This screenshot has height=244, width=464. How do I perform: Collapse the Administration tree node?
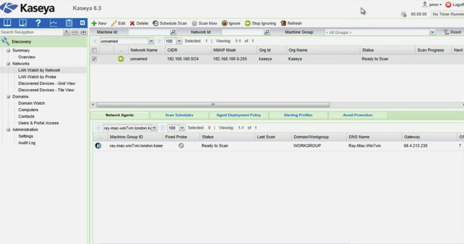(x=8, y=130)
